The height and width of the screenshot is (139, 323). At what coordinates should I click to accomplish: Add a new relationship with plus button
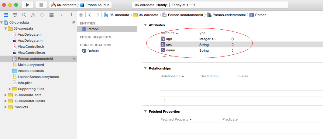164,100
